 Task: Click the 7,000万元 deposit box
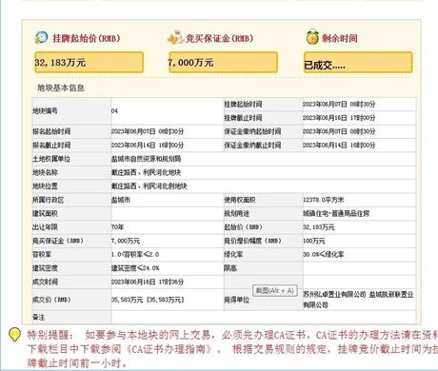[x=223, y=63]
